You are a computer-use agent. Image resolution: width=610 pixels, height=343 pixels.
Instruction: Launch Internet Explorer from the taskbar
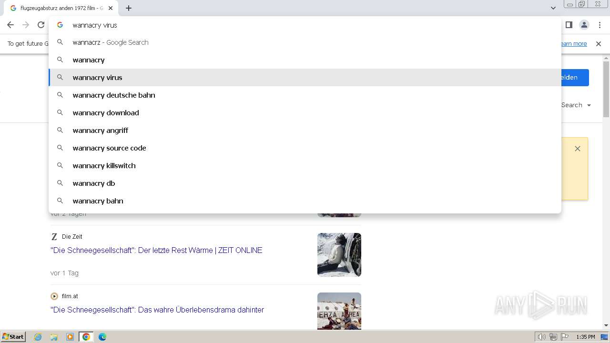point(38,337)
